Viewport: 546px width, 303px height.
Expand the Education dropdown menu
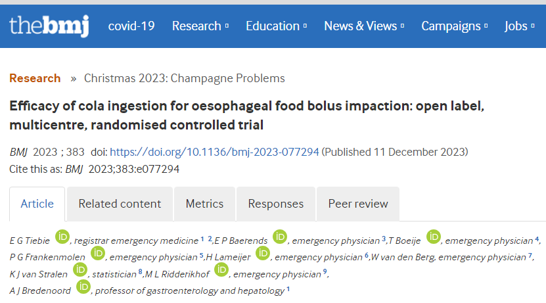click(276, 26)
